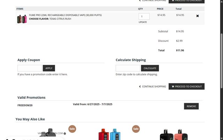This screenshot has width=223, height=140.
Task: Remove the FREEDOM20 promotion
Action: (x=191, y=106)
